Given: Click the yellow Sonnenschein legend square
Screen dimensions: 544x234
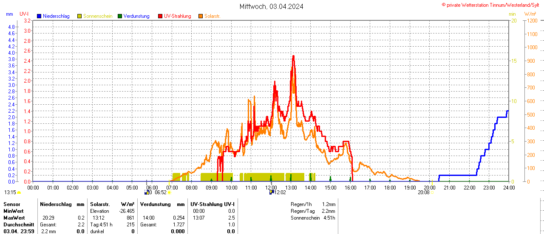Looking at the screenshot, I should [x=79, y=16].
